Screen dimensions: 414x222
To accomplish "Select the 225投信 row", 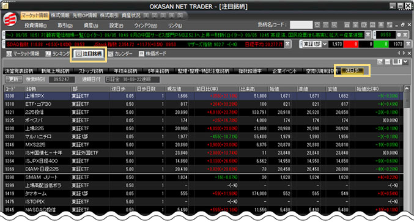I will click(x=204, y=113).
